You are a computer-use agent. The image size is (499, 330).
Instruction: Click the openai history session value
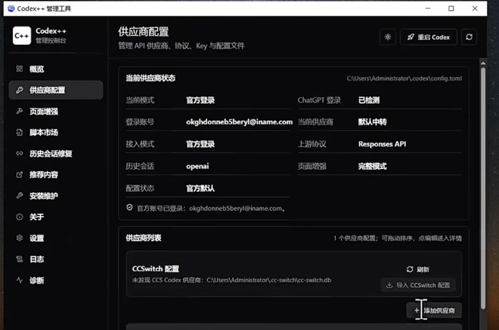tap(197, 166)
